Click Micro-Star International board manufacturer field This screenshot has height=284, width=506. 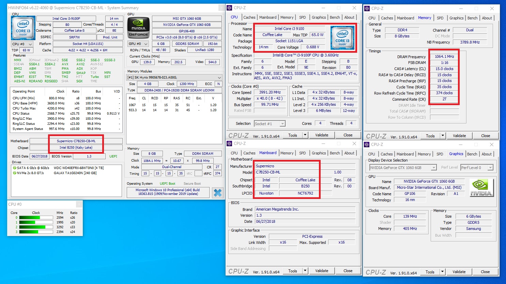click(x=429, y=187)
